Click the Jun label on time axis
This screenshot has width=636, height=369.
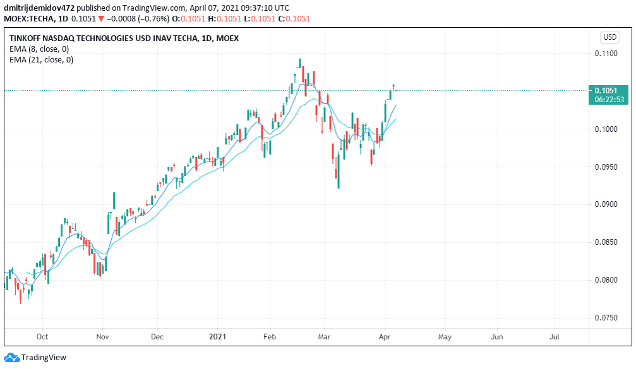click(497, 337)
